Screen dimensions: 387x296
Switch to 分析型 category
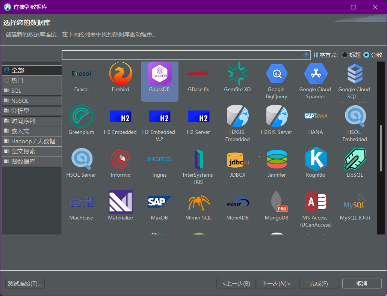tap(32, 111)
